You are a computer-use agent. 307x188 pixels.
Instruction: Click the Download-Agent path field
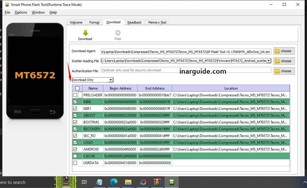pyautogui.click(x=186, y=52)
